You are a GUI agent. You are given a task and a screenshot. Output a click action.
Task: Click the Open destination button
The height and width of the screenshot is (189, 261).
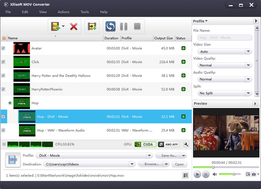(179, 164)
